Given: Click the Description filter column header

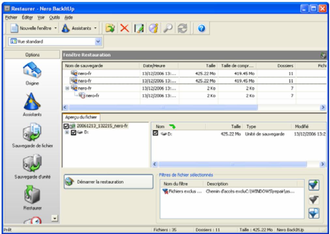Looking at the screenshot, I should click(250, 184).
